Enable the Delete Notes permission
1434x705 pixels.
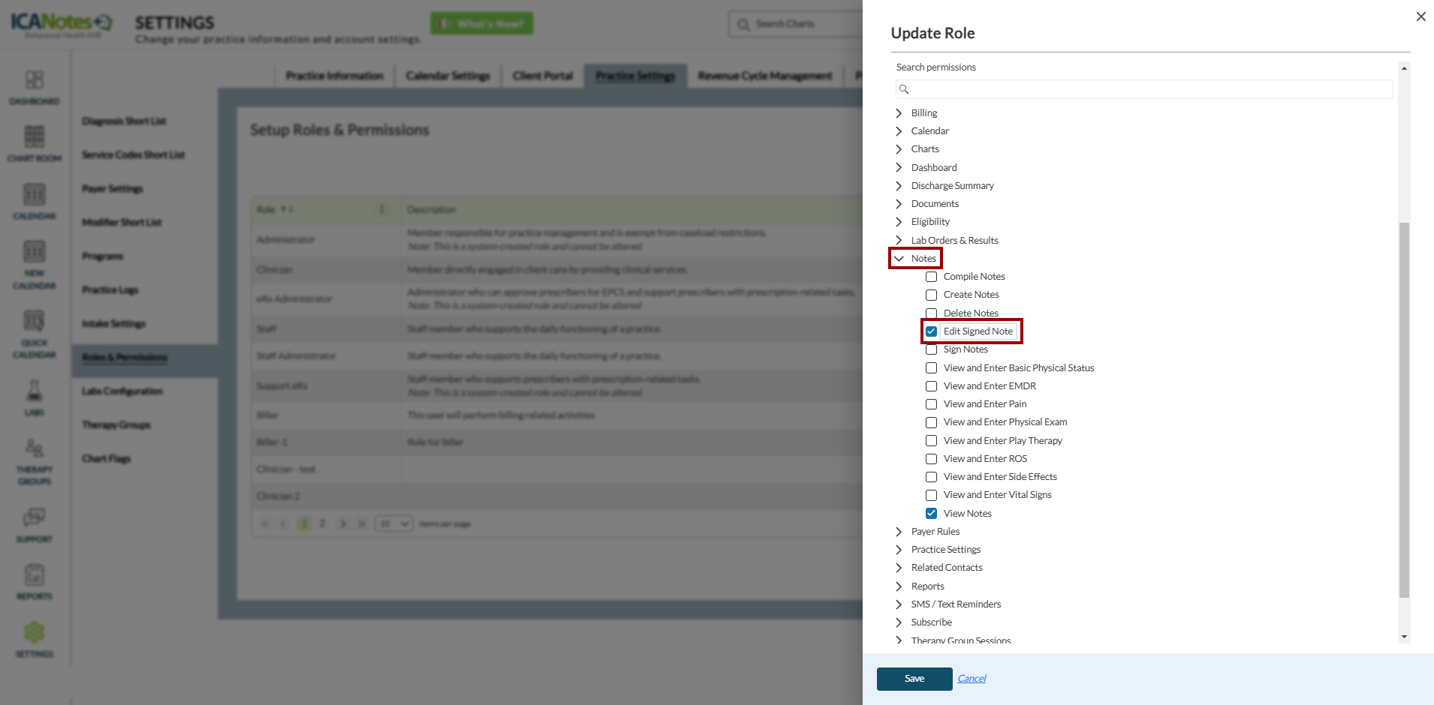click(x=931, y=313)
